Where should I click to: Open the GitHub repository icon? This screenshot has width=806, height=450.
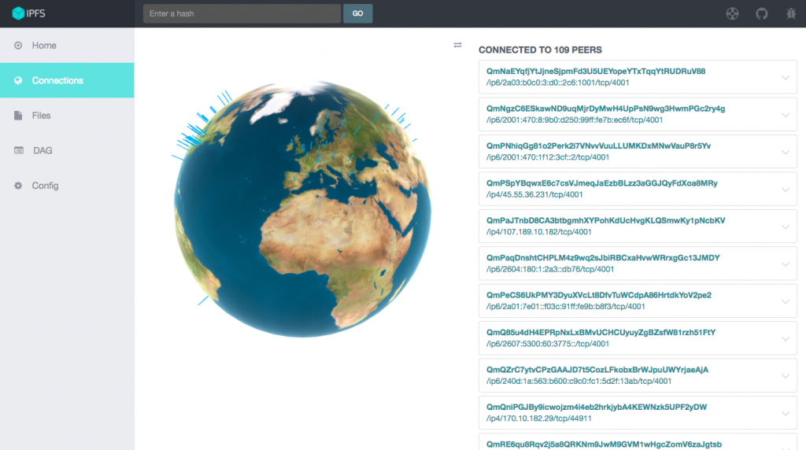(x=761, y=13)
